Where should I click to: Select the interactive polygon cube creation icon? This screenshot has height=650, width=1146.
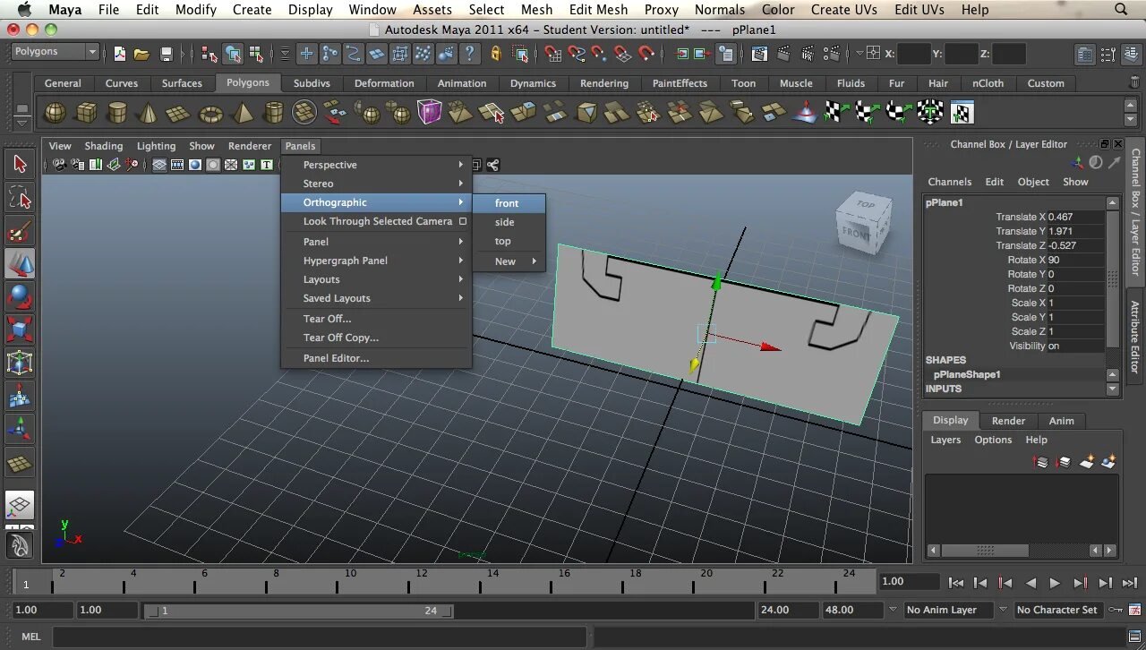[428, 111]
